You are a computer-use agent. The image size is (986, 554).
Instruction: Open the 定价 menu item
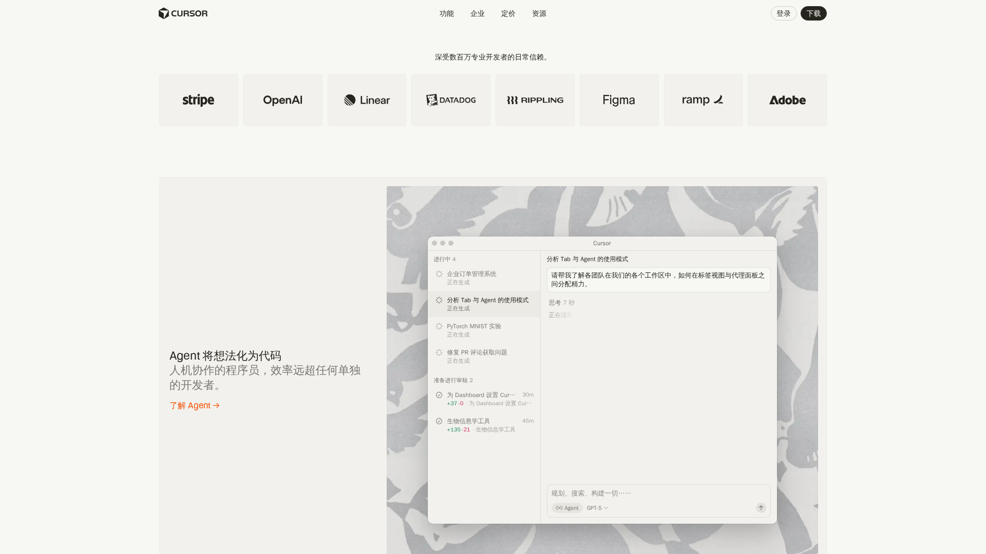508,13
